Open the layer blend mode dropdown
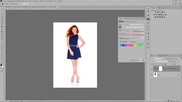The width and height of the screenshot is (182, 102). click(159, 61)
